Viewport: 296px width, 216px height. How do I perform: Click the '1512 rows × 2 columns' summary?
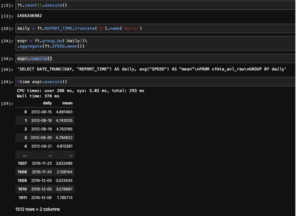(37, 209)
